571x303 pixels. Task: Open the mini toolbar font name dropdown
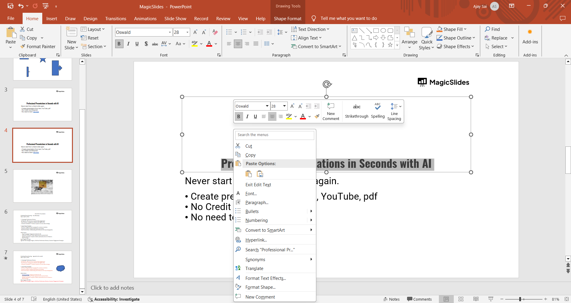coord(267,106)
